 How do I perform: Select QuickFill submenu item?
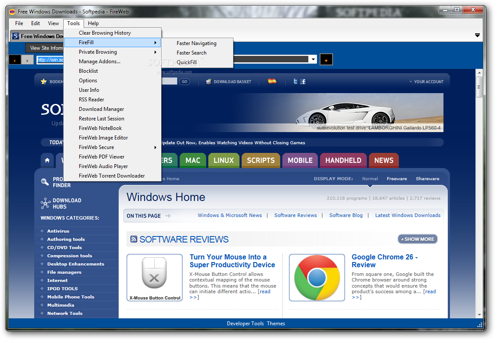pos(198,62)
